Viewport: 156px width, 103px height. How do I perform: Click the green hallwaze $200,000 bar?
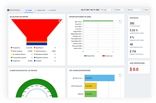tap(91, 94)
